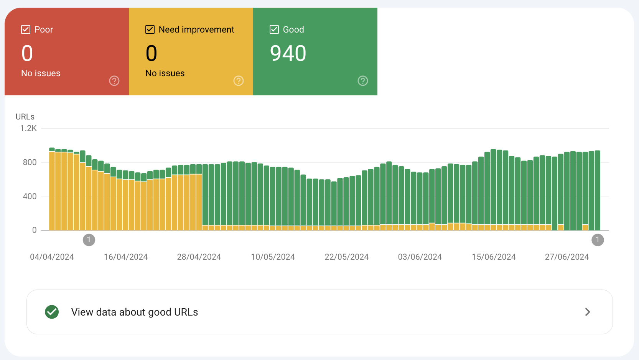Image resolution: width=639 pixels, height=360 pixels.
Task: Click the leftmost yellow bar in chart
Action: click(x=52, y=191)
